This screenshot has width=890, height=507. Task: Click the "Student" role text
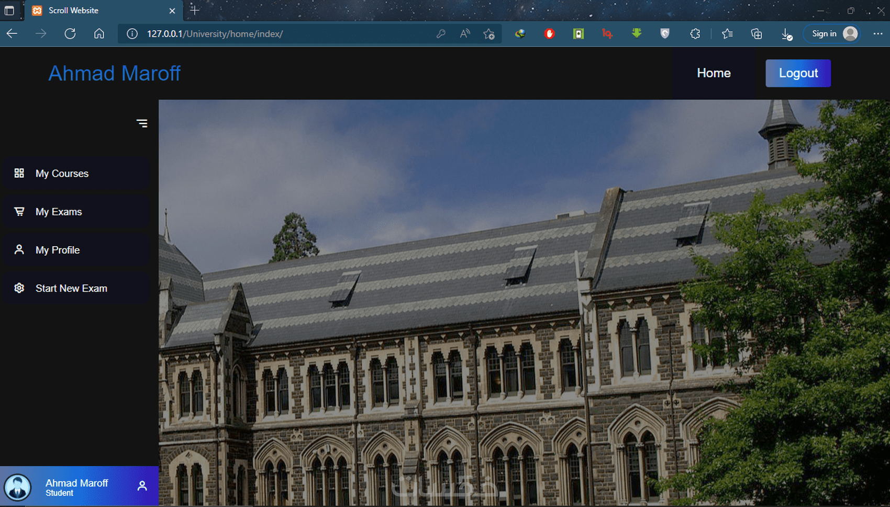[x=59, y=493]
